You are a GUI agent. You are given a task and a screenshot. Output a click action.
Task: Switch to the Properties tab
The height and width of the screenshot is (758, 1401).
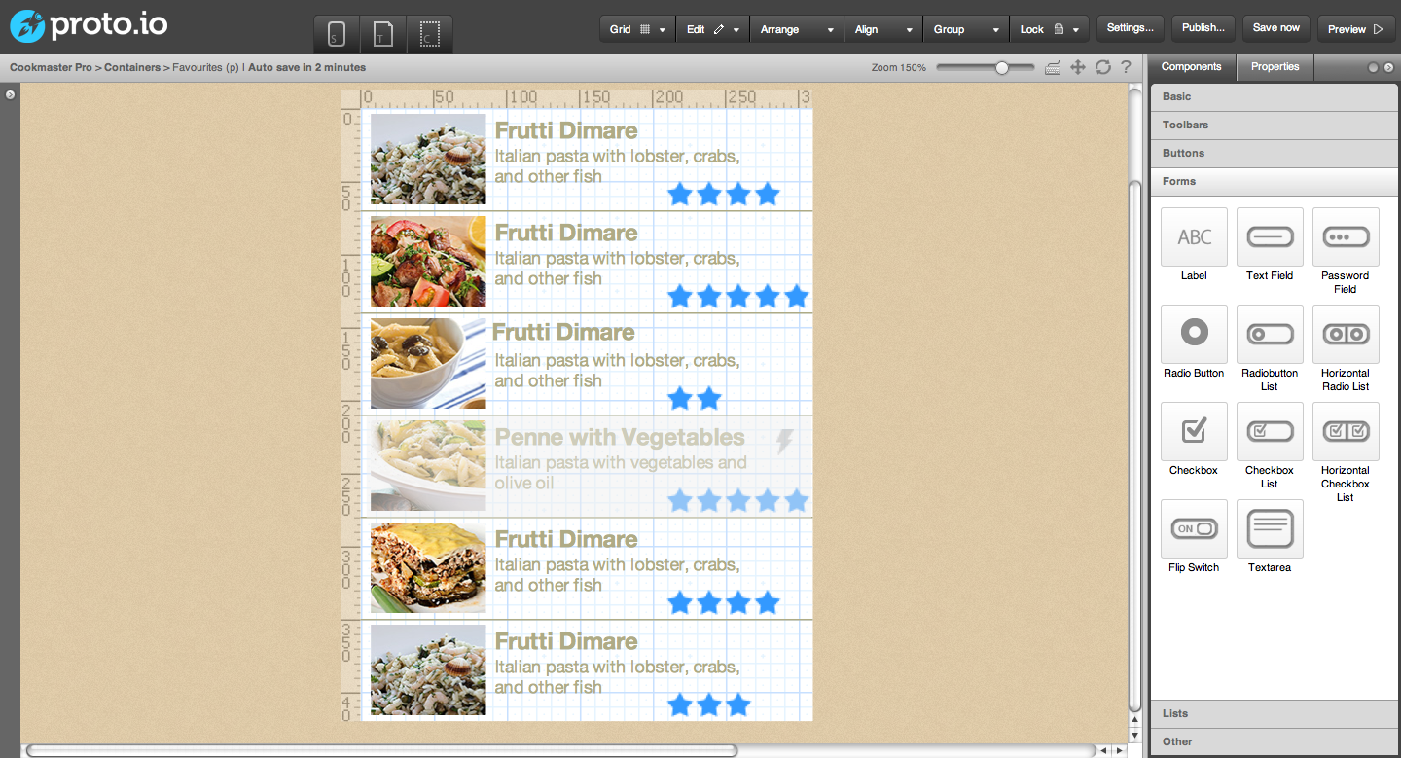pyautogui.click(x=1275, y=67)
